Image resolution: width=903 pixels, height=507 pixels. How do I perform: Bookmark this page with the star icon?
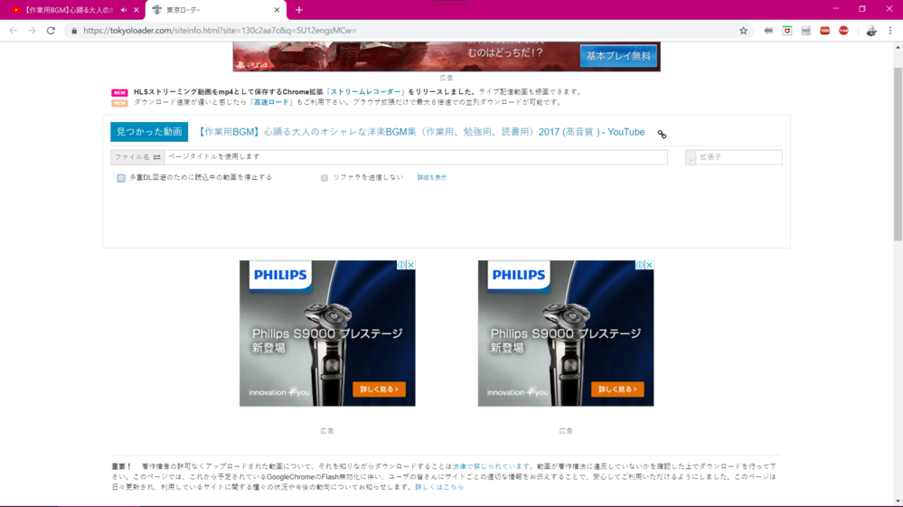(743, 31)
